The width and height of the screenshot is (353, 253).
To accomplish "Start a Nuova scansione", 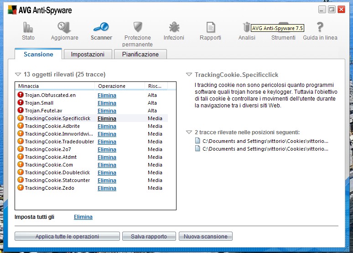I will pyautogui.click(x=206, y=236).
